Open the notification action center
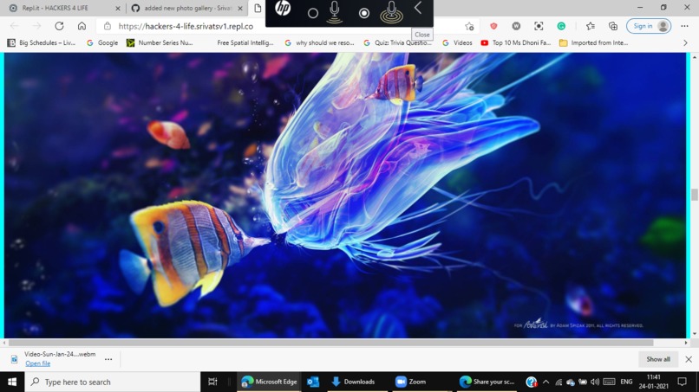Viewport: 699px width, 392px height. (682, 382)
